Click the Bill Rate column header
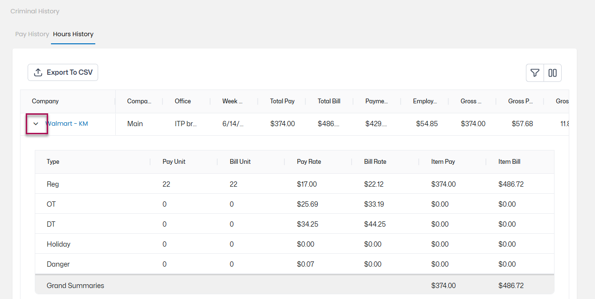 tap(375, 162)
